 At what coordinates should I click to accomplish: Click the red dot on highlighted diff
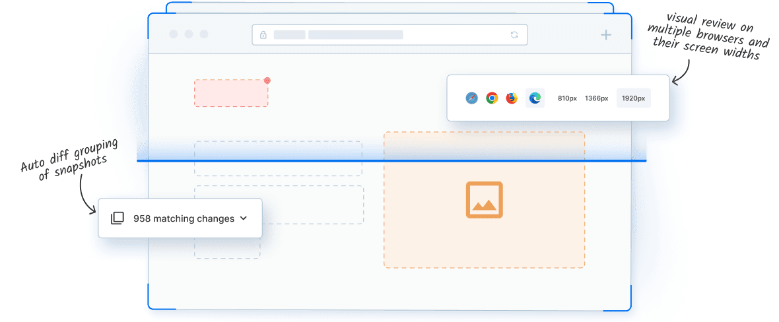[x=267, y=80]
